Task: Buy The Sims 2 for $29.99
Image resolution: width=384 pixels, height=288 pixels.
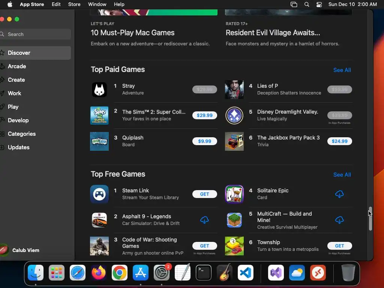Action: point(204,115)
